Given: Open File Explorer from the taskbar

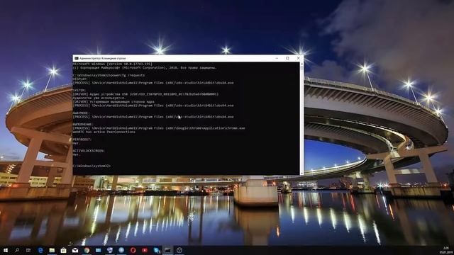Looking at the screenshot, I should (52, 250).
